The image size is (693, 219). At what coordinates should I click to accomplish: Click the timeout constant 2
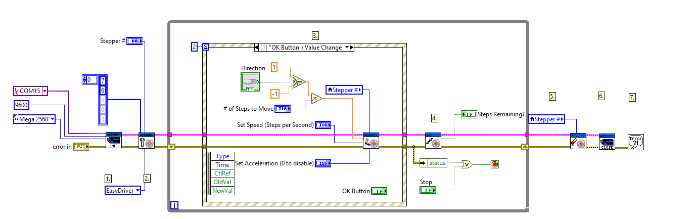[x=195, y=47]
